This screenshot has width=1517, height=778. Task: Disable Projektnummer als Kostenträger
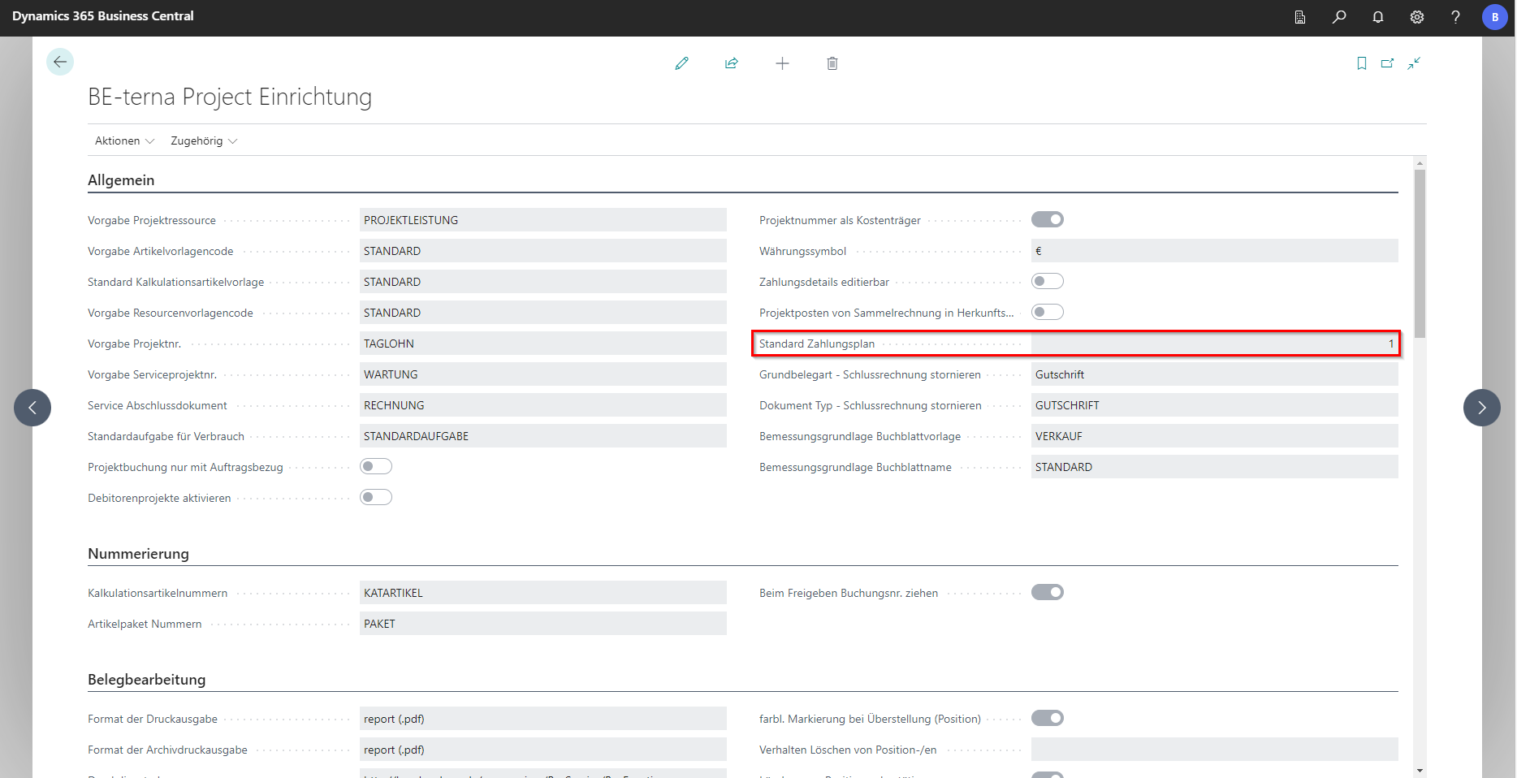(x=1047, y=218)
